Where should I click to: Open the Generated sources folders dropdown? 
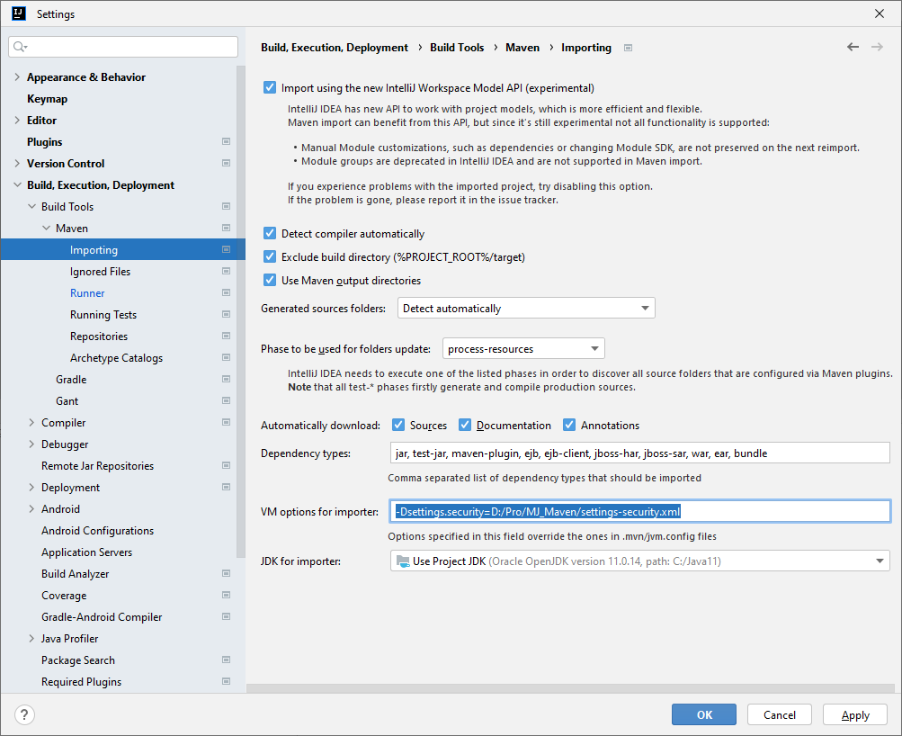pos(526,309)
